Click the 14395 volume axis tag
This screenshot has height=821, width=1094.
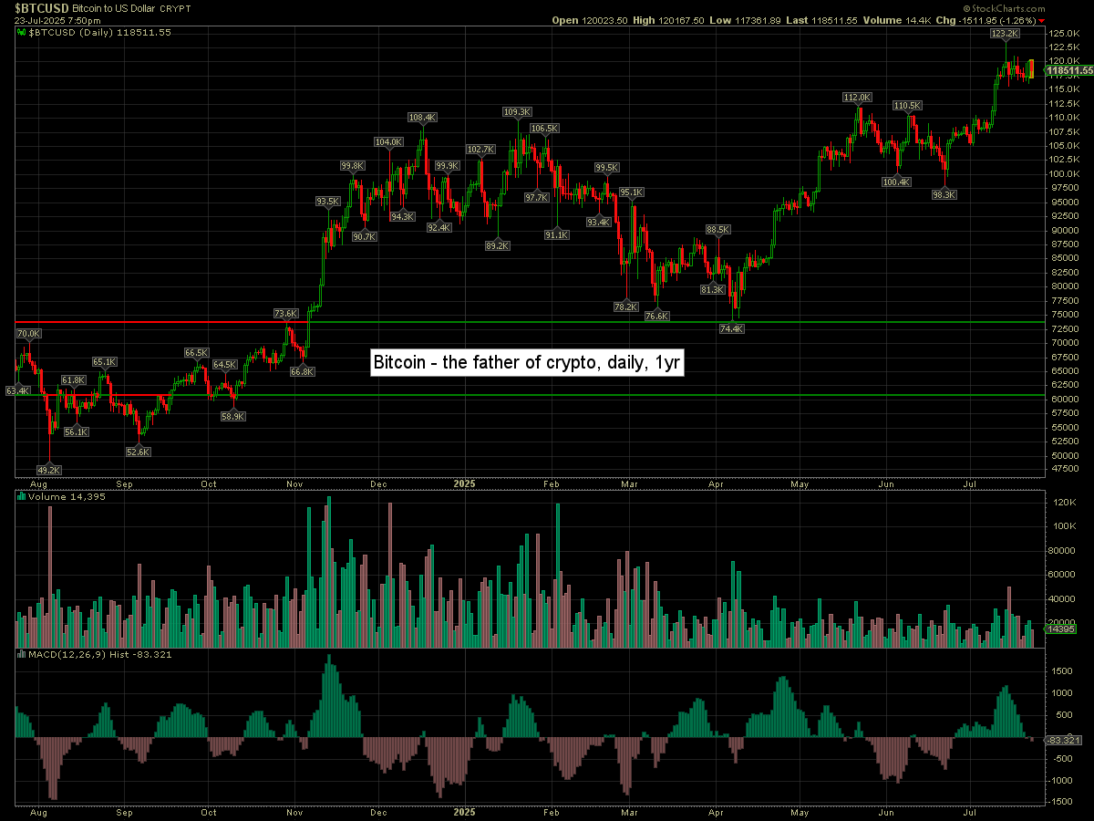[1061, 629]
